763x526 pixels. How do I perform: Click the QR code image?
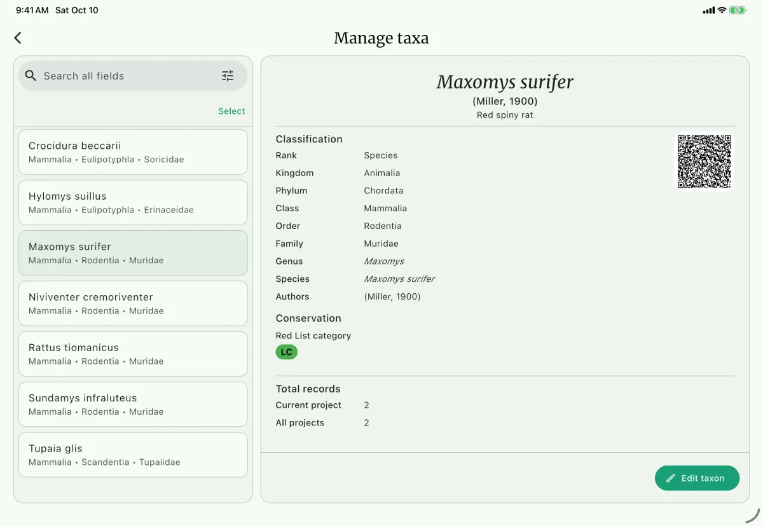tap(704, 162)
